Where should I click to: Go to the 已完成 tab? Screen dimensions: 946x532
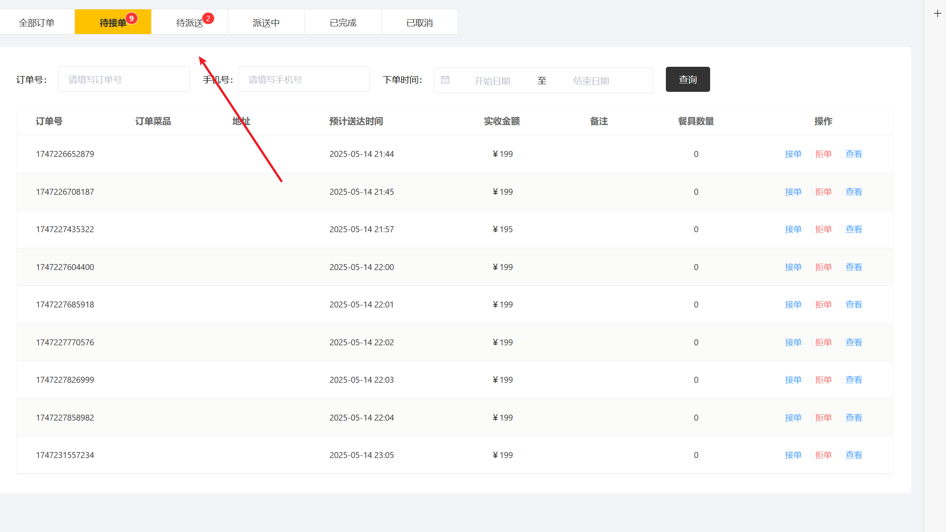coord(343,23)
